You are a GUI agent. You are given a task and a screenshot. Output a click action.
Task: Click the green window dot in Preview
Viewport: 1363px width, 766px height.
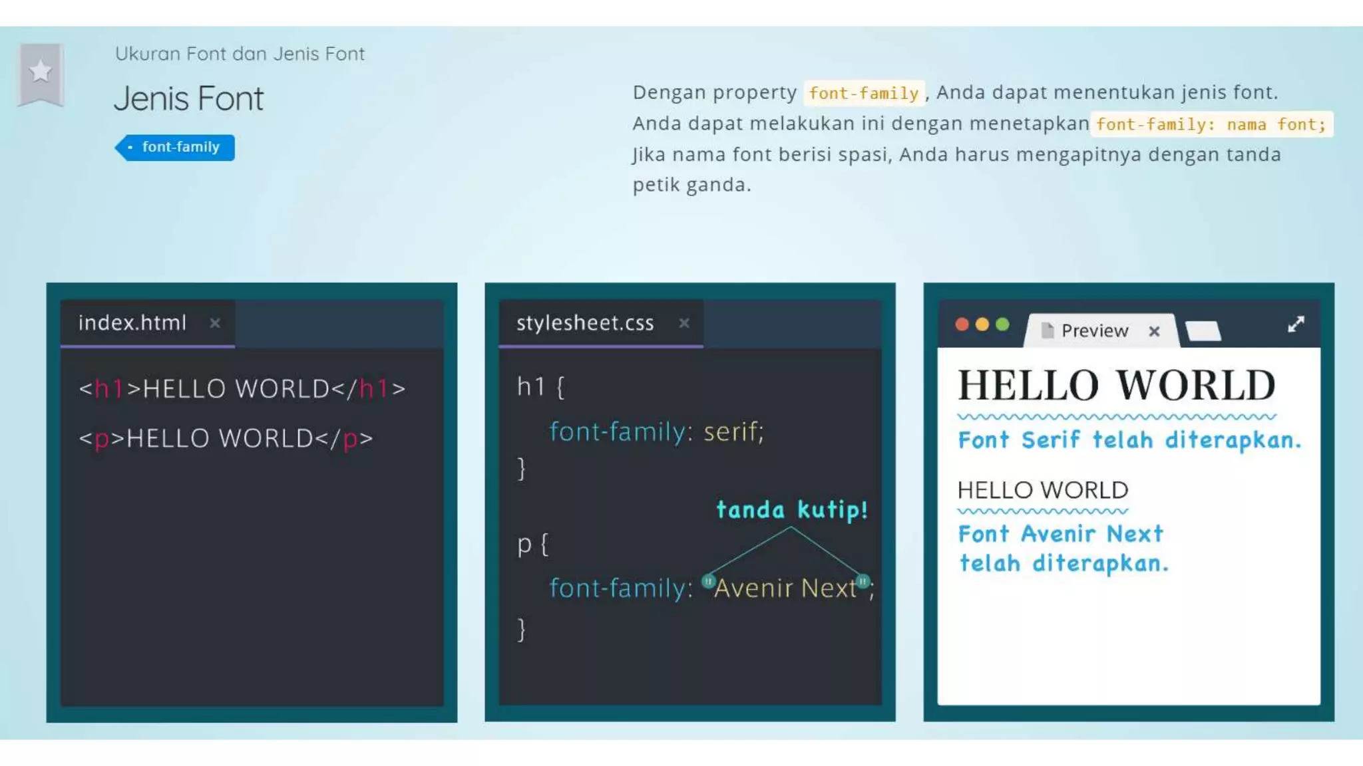point(1003,324)
